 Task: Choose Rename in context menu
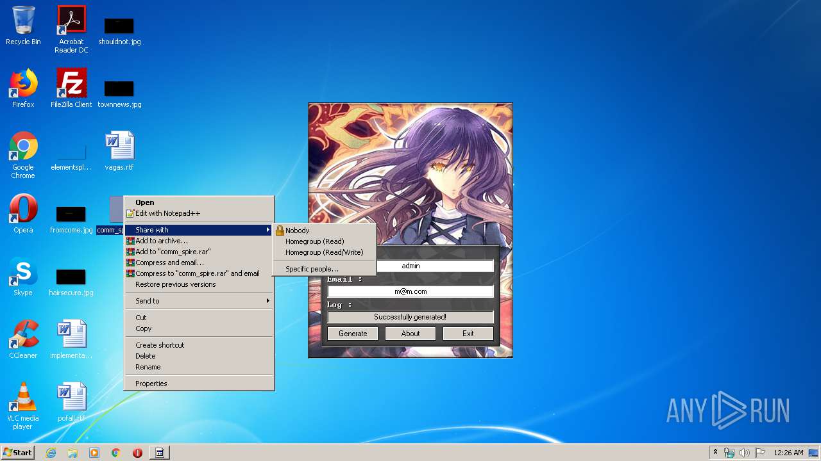click(199, 367)
